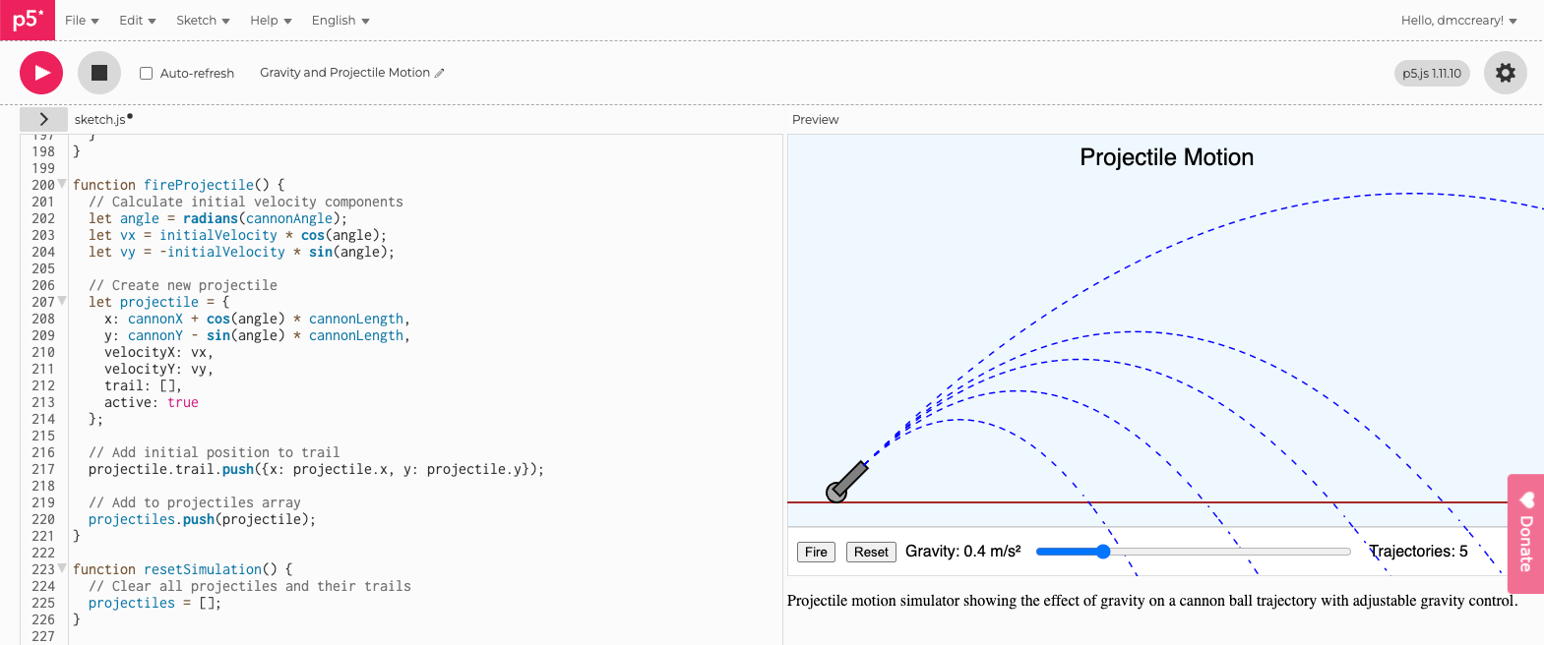Open the Sketch menu
The height and width of the screenshot is (645, 1544).
203,20
